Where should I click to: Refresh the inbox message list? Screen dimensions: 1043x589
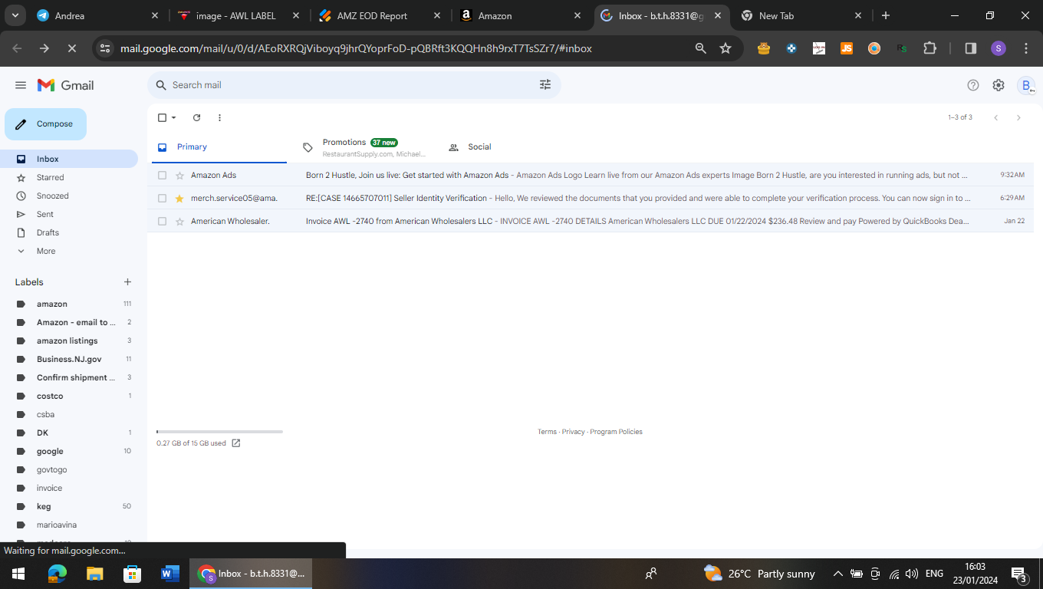196,117
